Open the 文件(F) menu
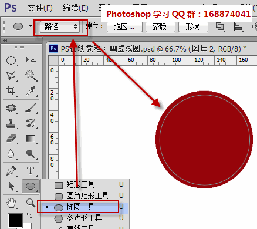Screen dimensions: 257x229 [40, 8]
